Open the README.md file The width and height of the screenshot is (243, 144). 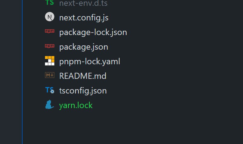point(83,76)
